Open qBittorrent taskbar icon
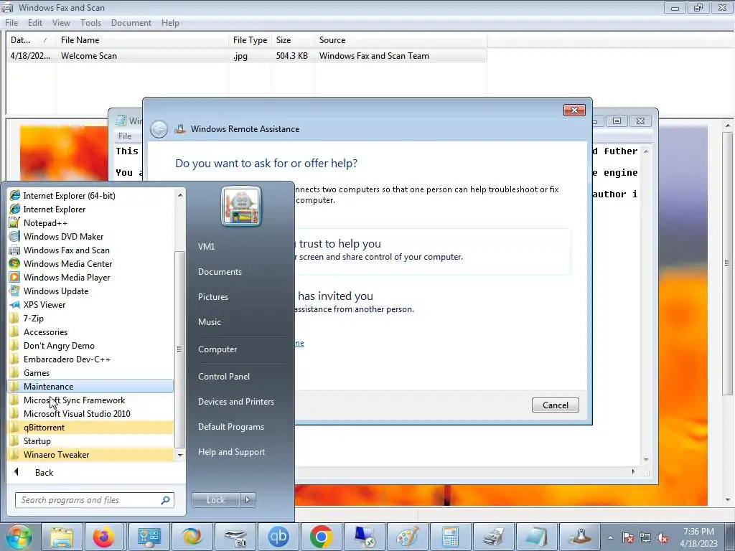This screenshot has width=735, height=551. 278,537
